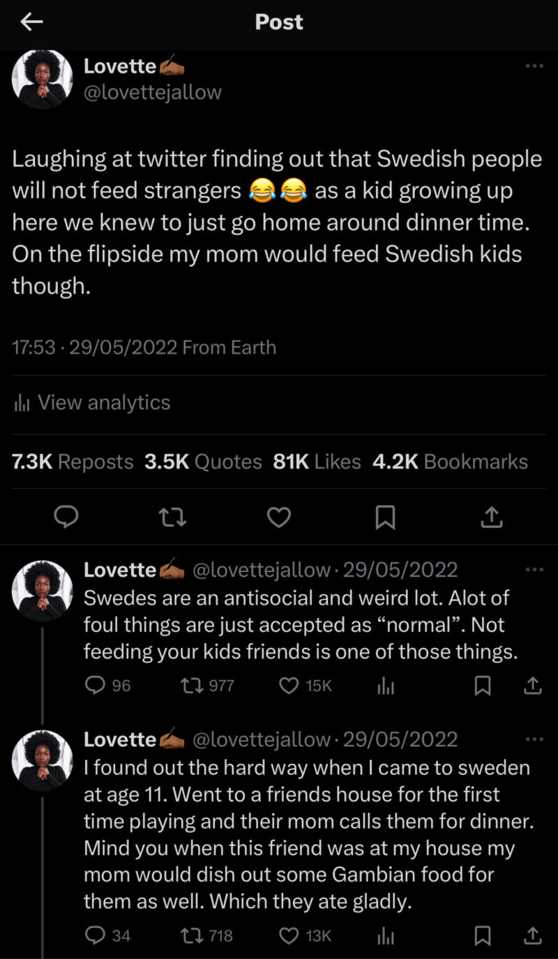View the 7.3K Reposts list
Image resolution: width=558 pixels, height=959 pixels.
[x=73, y=462]
